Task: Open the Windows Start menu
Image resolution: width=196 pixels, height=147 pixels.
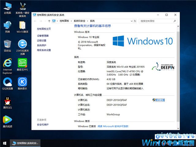Action: pos(5,143)
